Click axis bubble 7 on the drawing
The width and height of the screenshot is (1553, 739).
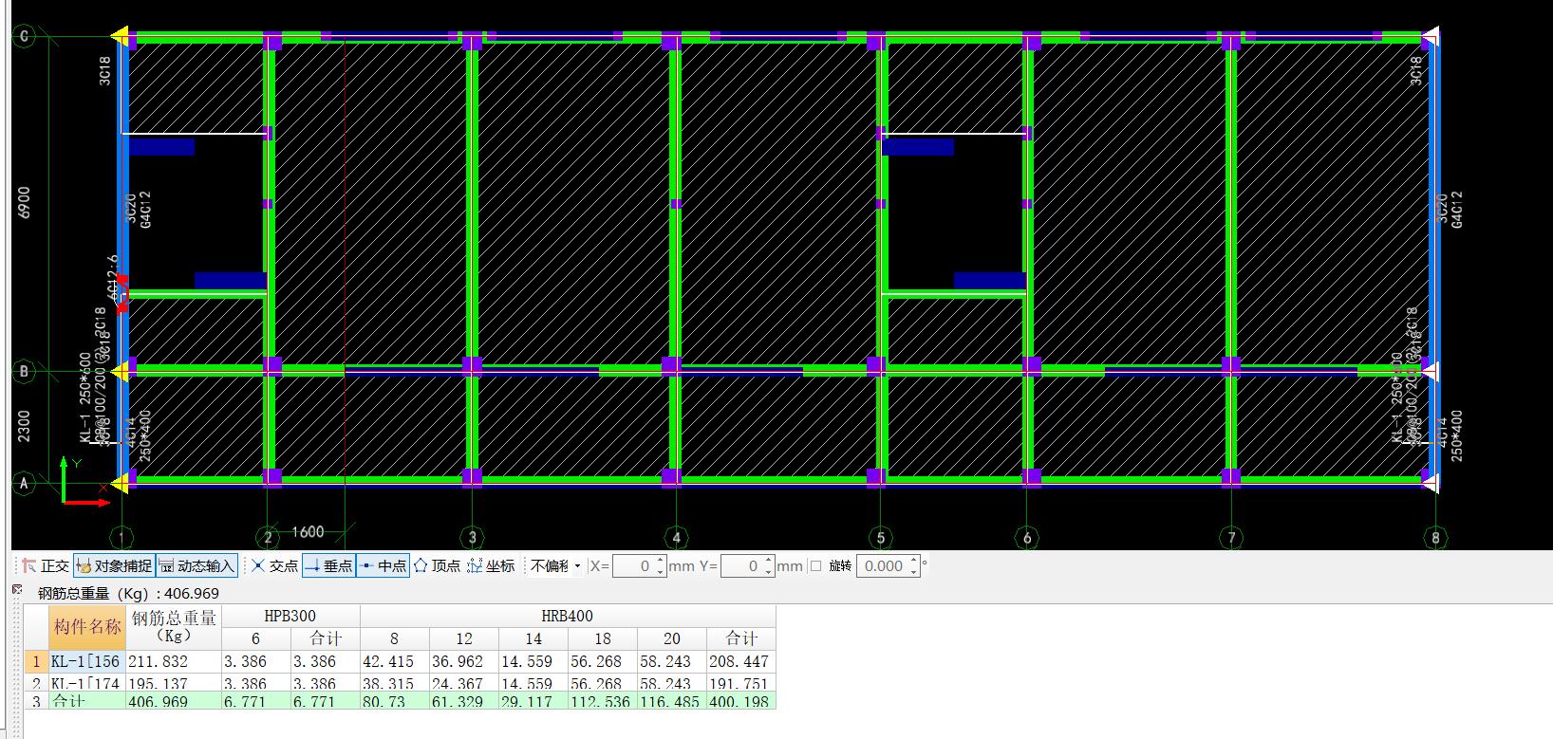[1231, 538]
